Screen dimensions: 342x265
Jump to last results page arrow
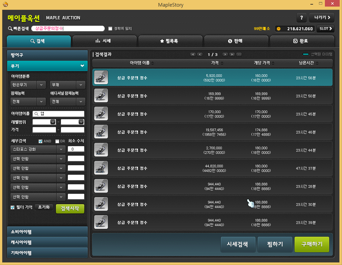(x=232, y=54)
